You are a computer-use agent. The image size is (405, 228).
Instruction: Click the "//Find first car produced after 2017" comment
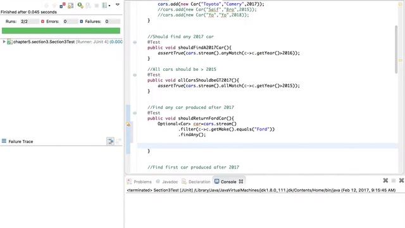coord(193,167)
